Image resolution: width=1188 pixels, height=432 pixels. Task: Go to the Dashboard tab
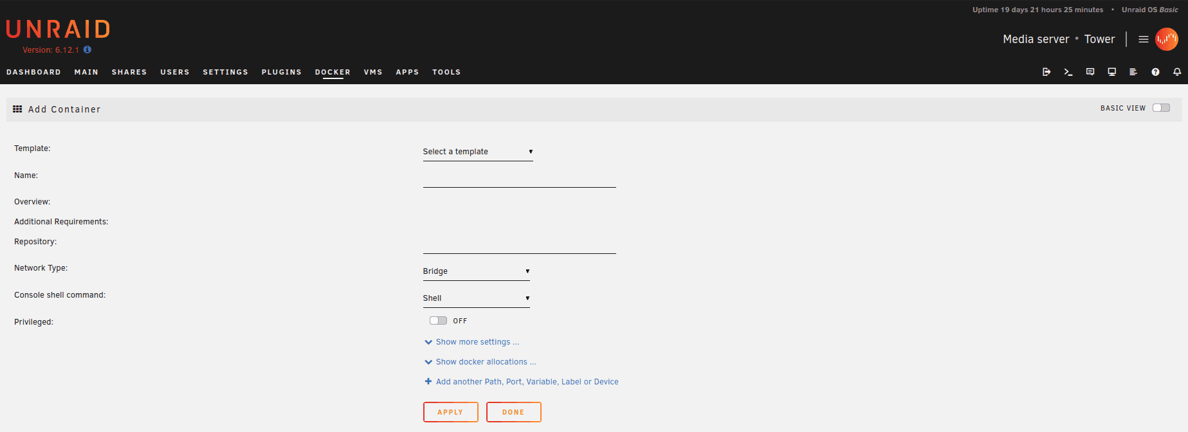click(x=33, y=72)
